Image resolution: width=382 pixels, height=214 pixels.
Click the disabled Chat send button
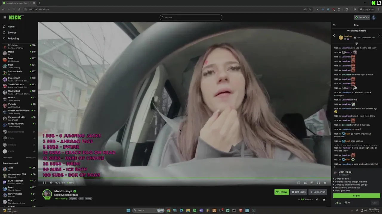point(375,203)
